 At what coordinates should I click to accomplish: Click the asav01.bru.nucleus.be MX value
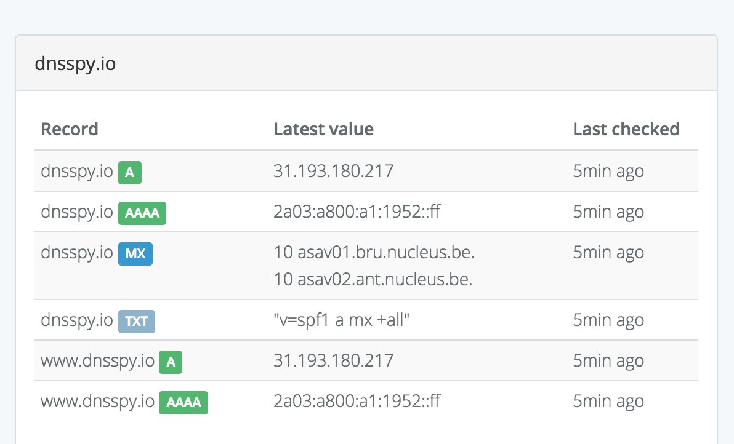tap(374, 252)
